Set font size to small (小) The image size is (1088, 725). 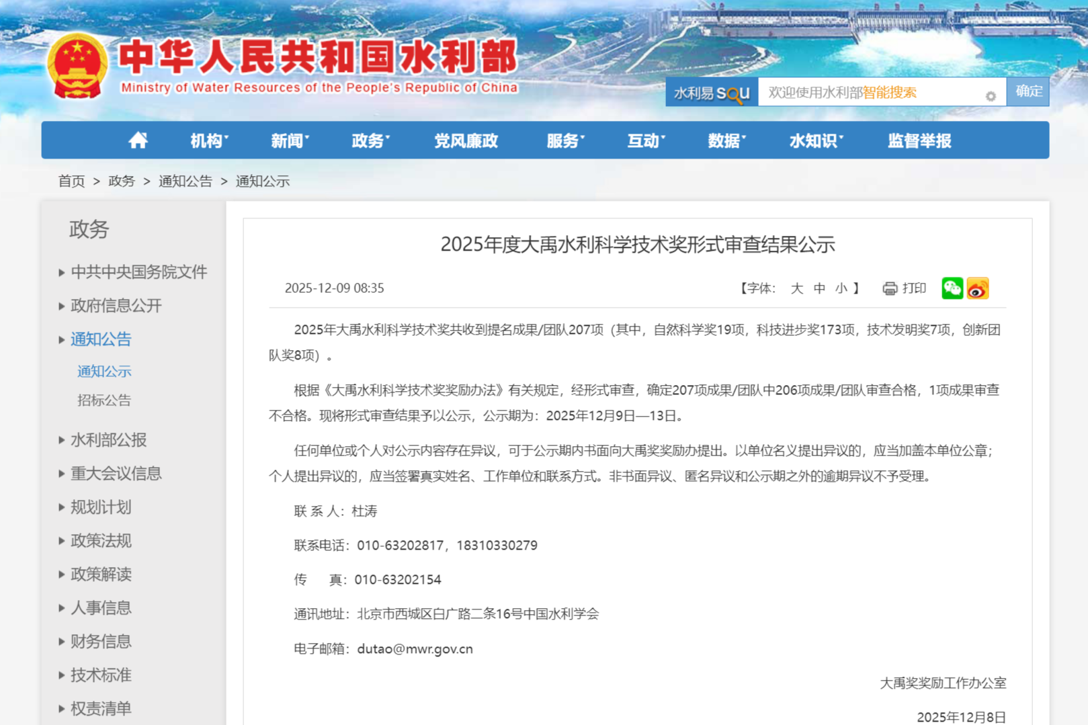841,288
